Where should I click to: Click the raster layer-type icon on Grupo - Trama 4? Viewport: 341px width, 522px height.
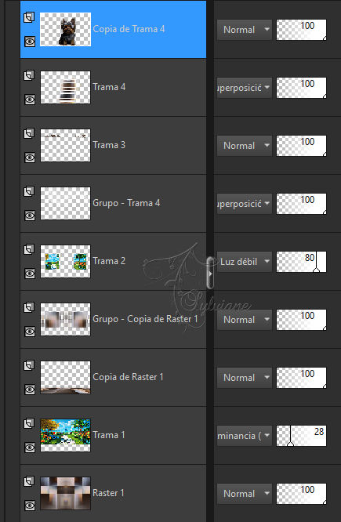(x=29, y=191)
